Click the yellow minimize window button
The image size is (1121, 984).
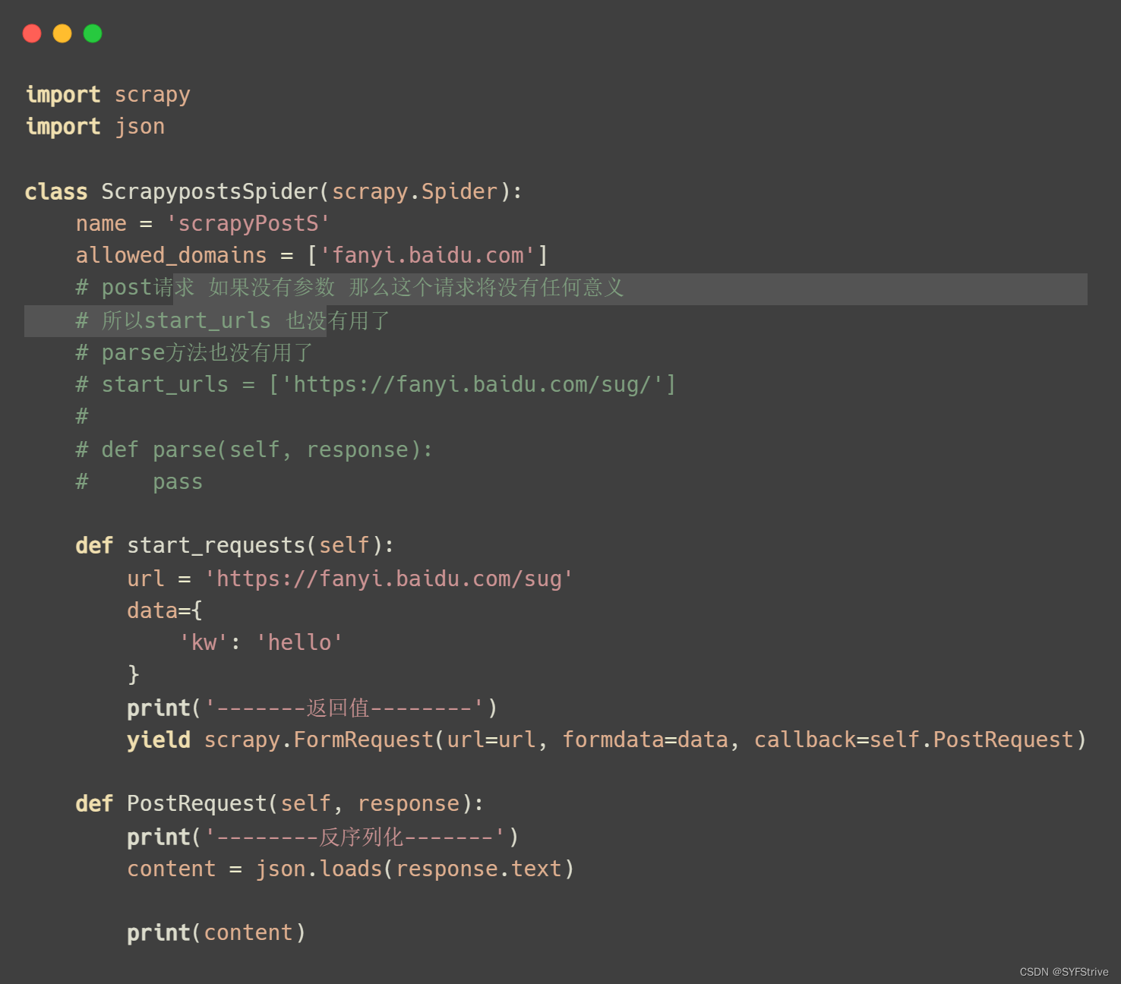coord(62,33)
